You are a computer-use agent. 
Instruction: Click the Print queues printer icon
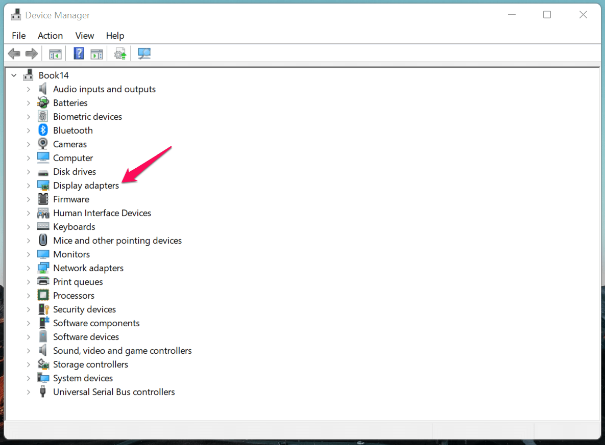coord(43,282)
